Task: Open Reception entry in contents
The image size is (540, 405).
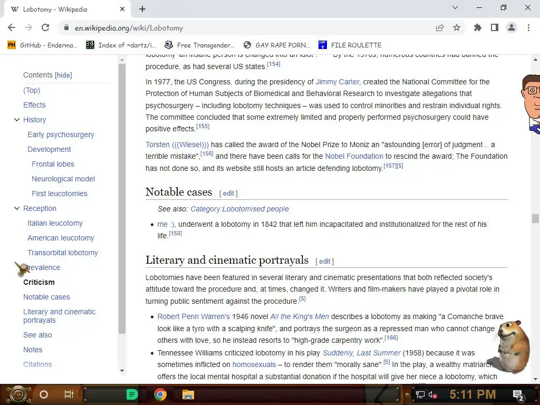Action: point(40,208)
